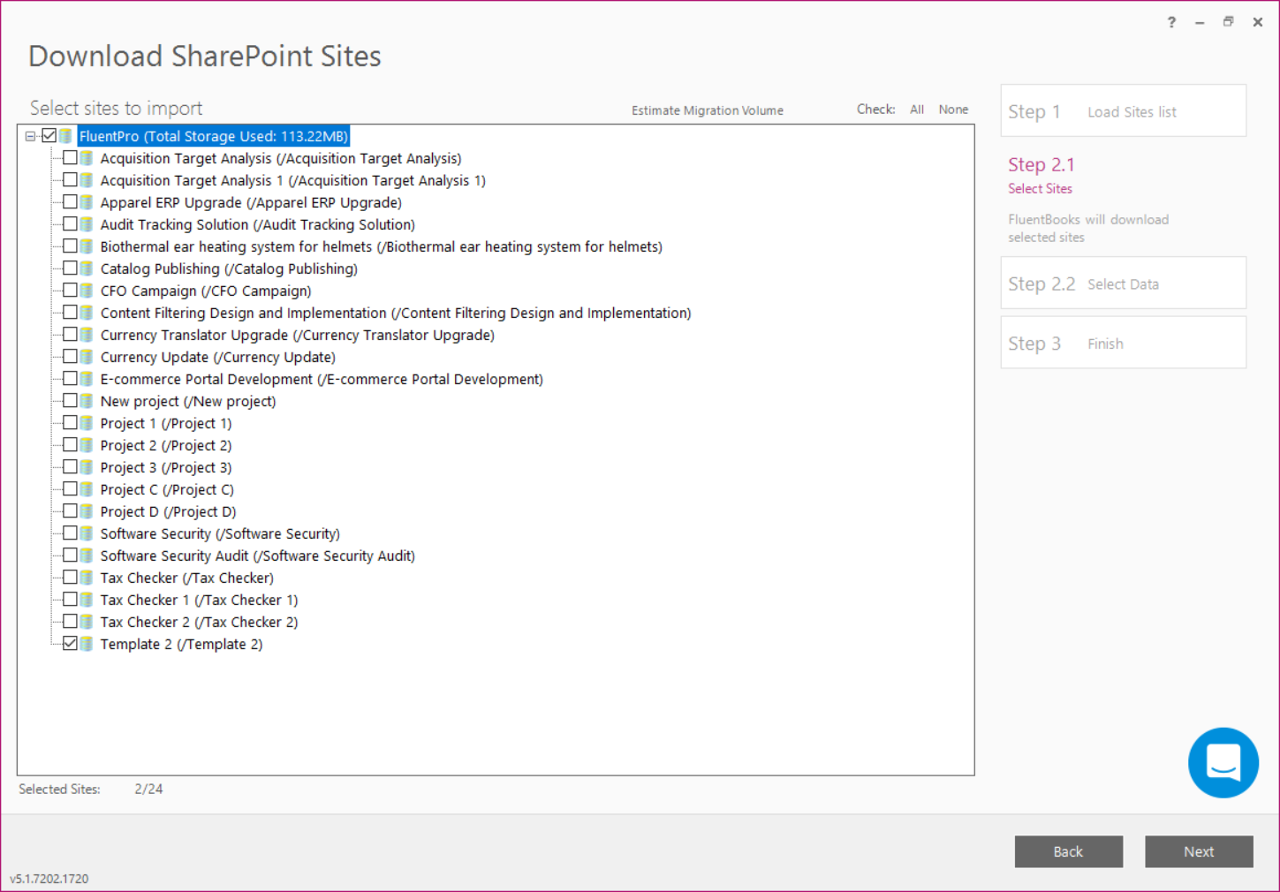This screenshot has width=1280, height=892.
Task: Click the FluentPro root site icon
Action: 66,136
